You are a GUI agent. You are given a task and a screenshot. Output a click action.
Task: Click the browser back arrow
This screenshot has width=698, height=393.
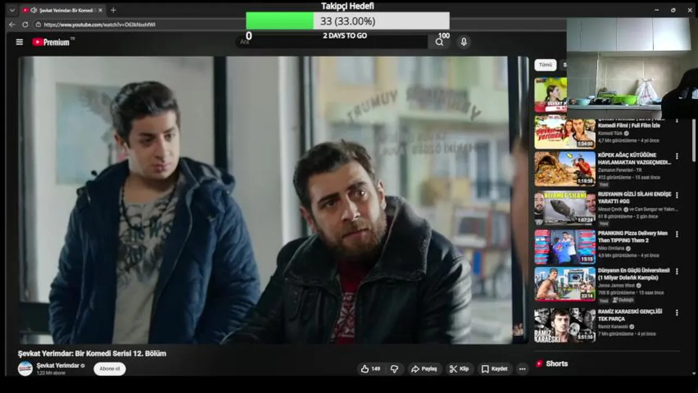(12, 25)
